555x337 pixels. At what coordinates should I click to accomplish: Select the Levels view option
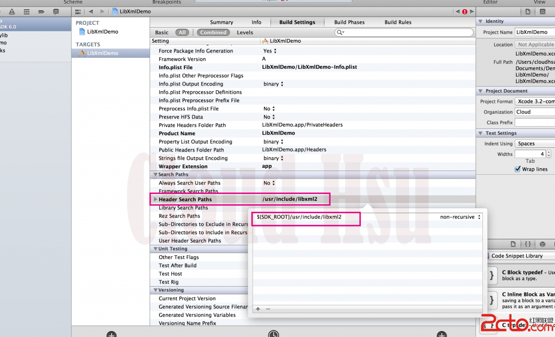pos(245,32)
